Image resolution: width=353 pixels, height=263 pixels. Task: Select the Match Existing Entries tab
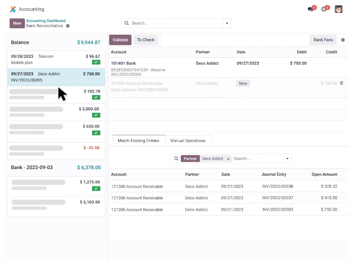(138, 140)
